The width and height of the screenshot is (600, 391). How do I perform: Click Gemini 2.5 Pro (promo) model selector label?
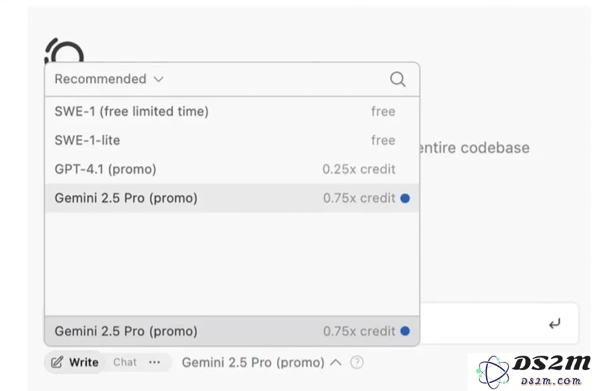[x=253, y=362]
